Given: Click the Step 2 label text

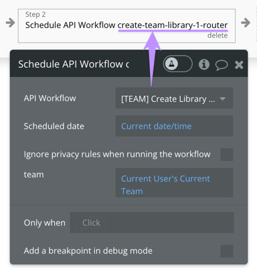Looking at the screenshot, I should (35, 15).
